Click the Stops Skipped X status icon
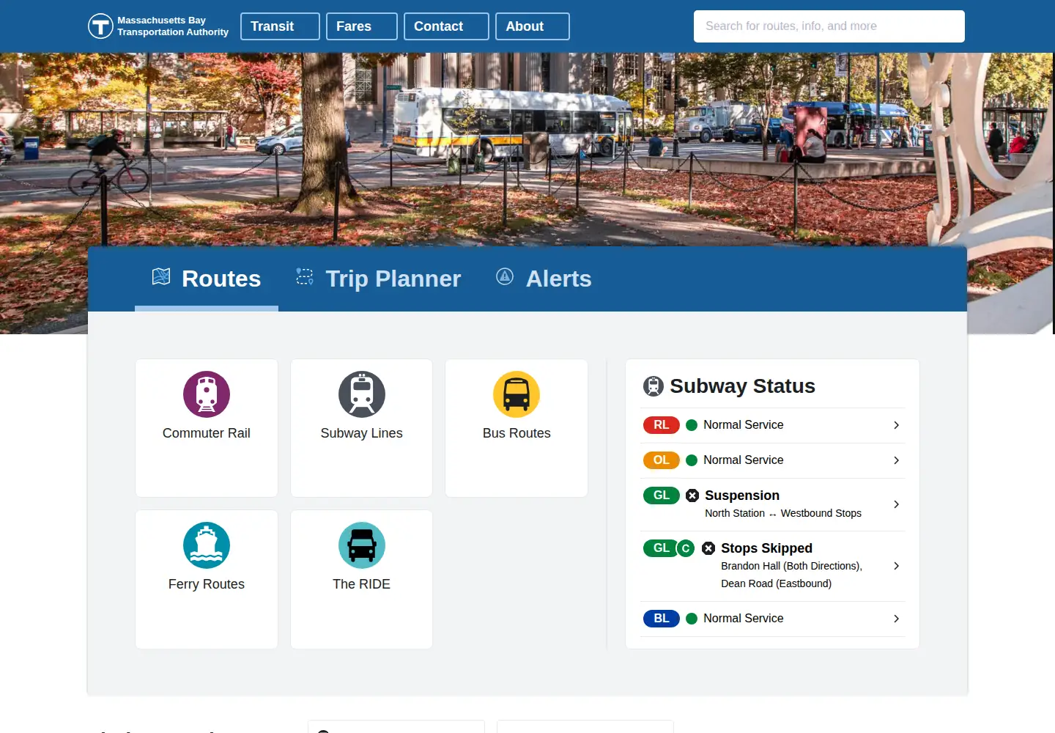Screen dimensions: 1055x733 (708, 548)
